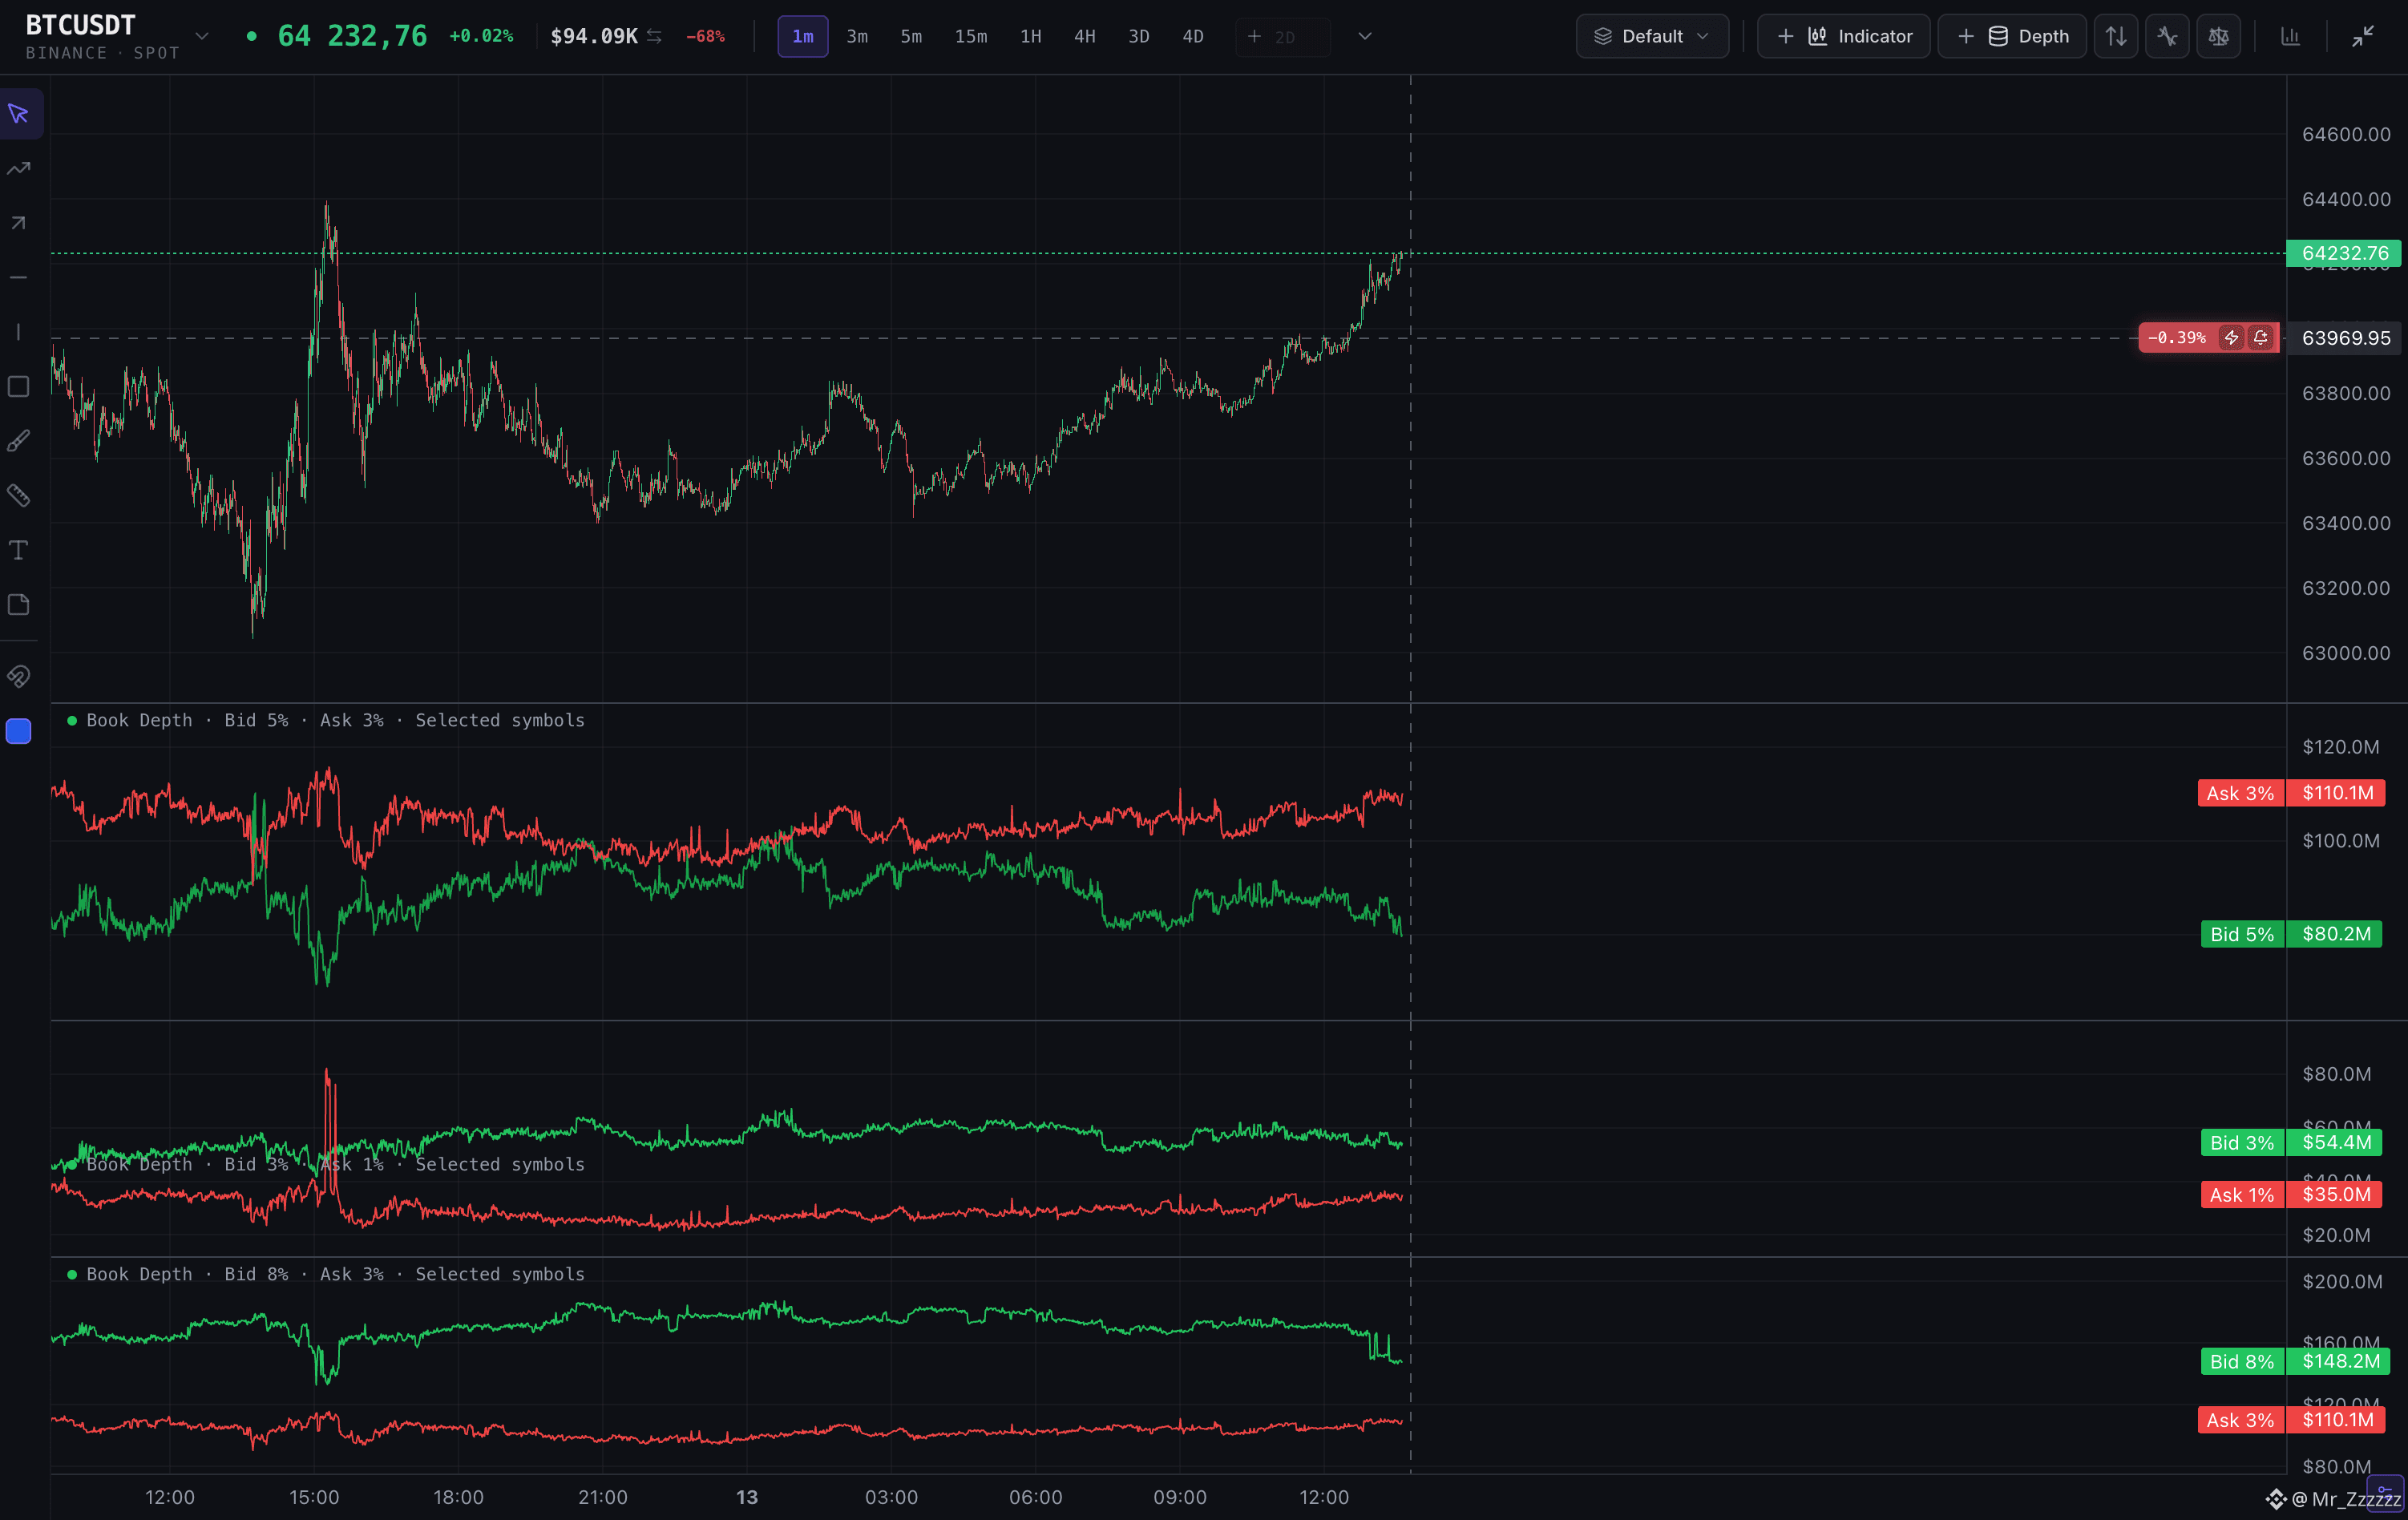The image size is (2408, 1520).
Task: Select the arrow drawing tool
Action: (19, 223)
